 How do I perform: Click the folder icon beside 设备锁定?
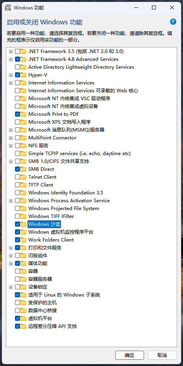(23, 287)
